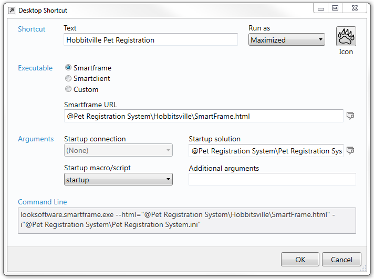Minimize the Desktop Shortcut window

[321, 8]
